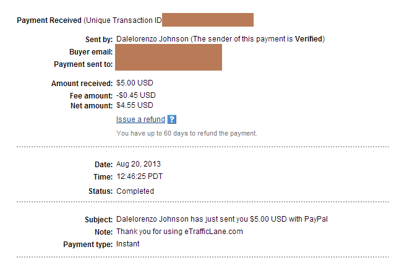Click the Instant payment type value
The image size is (407, 278).
pos(127,244)
